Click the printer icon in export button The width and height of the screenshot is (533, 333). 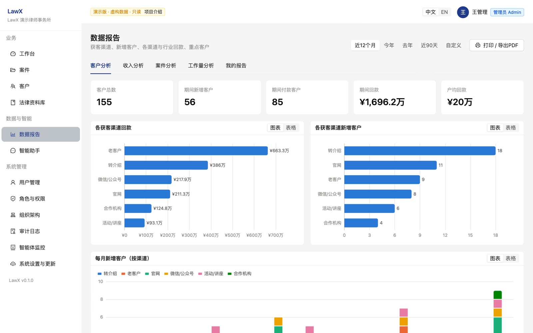tap(478, 45)
